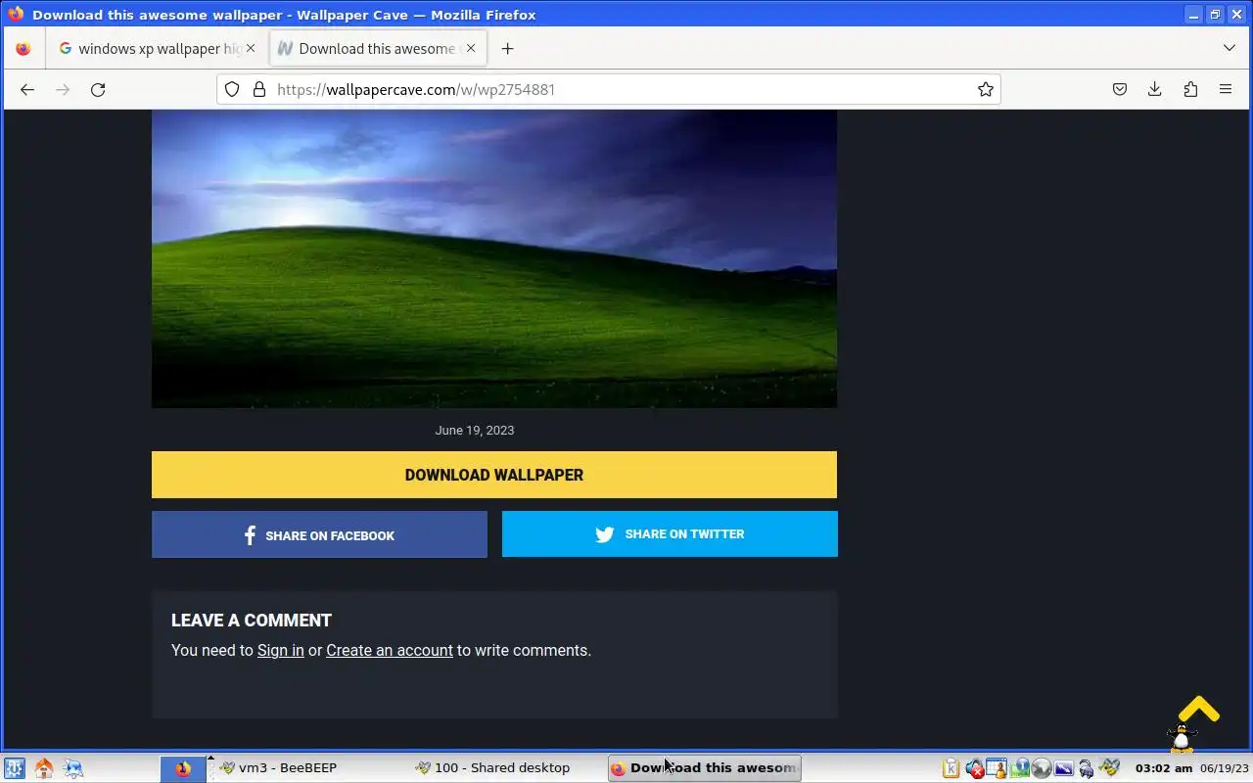This screenshot has height=783, width=1253.
Task: Click the LEAVE A COMMENT heading
Action: 252,621
